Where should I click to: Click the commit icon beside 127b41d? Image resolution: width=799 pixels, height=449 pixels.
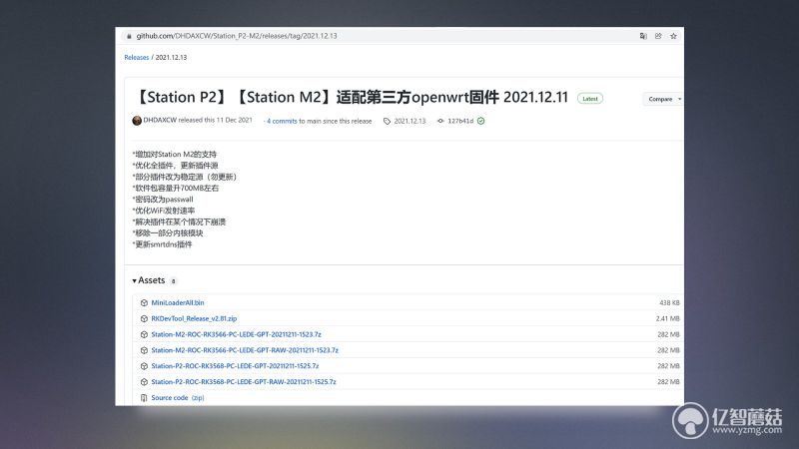pos(440,121)
